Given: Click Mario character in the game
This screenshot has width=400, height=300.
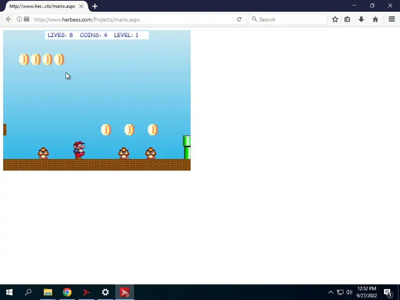Looking at the screenshot, I should 79,150.
